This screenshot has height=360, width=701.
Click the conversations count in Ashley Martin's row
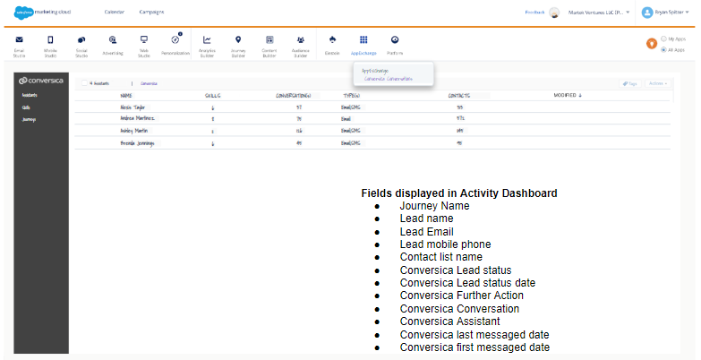point(299,131)
